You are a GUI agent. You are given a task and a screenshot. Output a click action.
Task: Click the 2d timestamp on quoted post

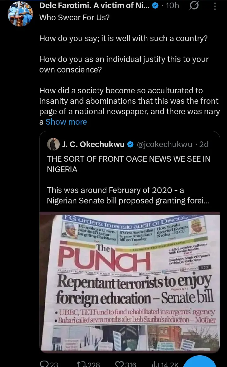tap(204, 144)
